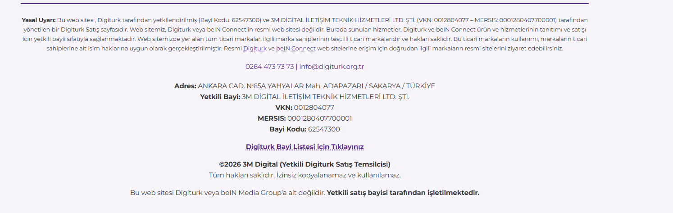Click MERSIS value 0001280407700001 in contact block

pyautogui.click(x=320, y=118)
